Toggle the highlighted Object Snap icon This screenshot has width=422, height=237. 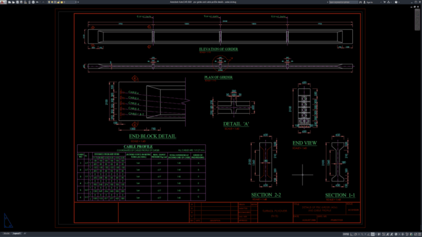[x=373, y=234]
